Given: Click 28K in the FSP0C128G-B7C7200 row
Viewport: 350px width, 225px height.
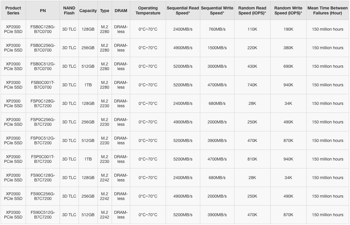Looking at the screenshot, I should click(x=252, y=103).
